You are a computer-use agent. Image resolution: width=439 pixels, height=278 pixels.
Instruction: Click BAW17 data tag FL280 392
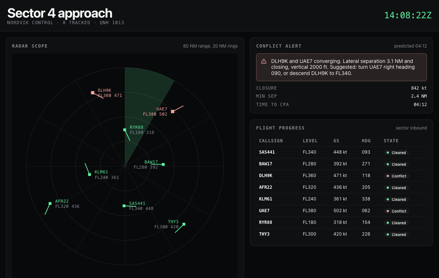click(x=146, y=167)
